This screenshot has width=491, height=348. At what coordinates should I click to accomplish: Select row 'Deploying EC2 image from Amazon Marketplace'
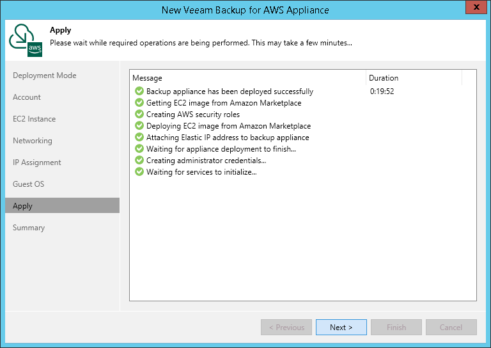click(303, 125)
